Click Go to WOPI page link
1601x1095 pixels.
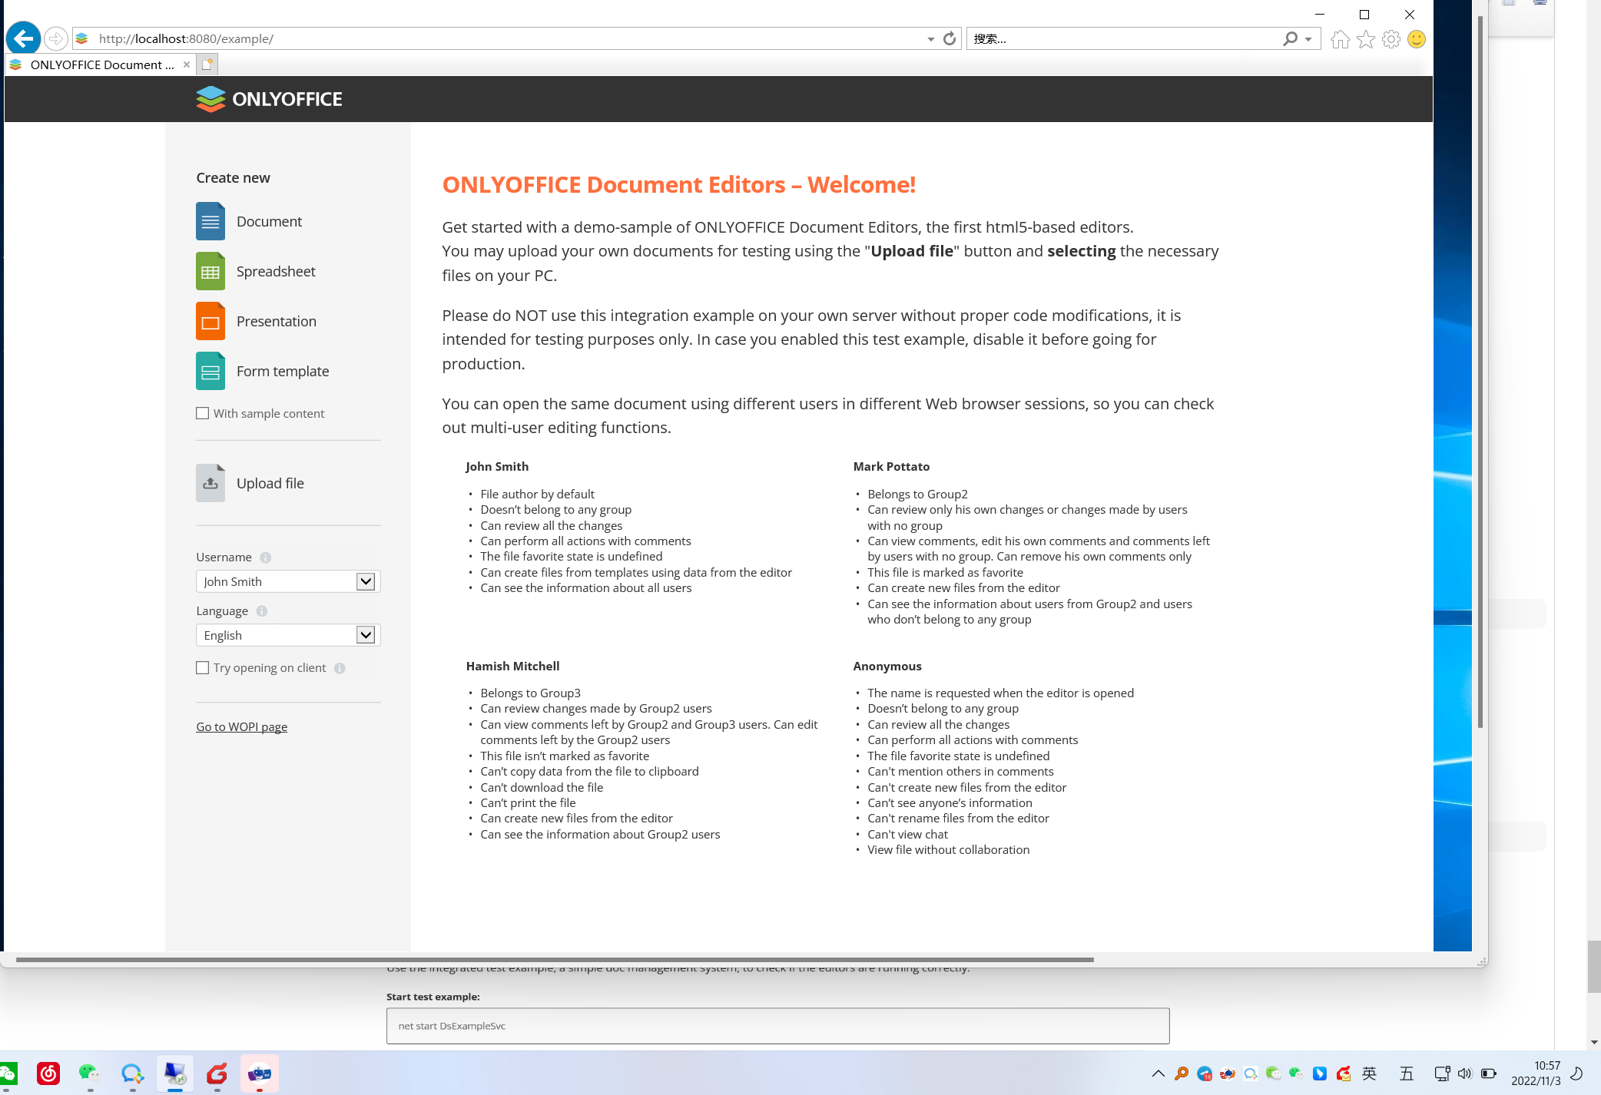tap(241, 727)
